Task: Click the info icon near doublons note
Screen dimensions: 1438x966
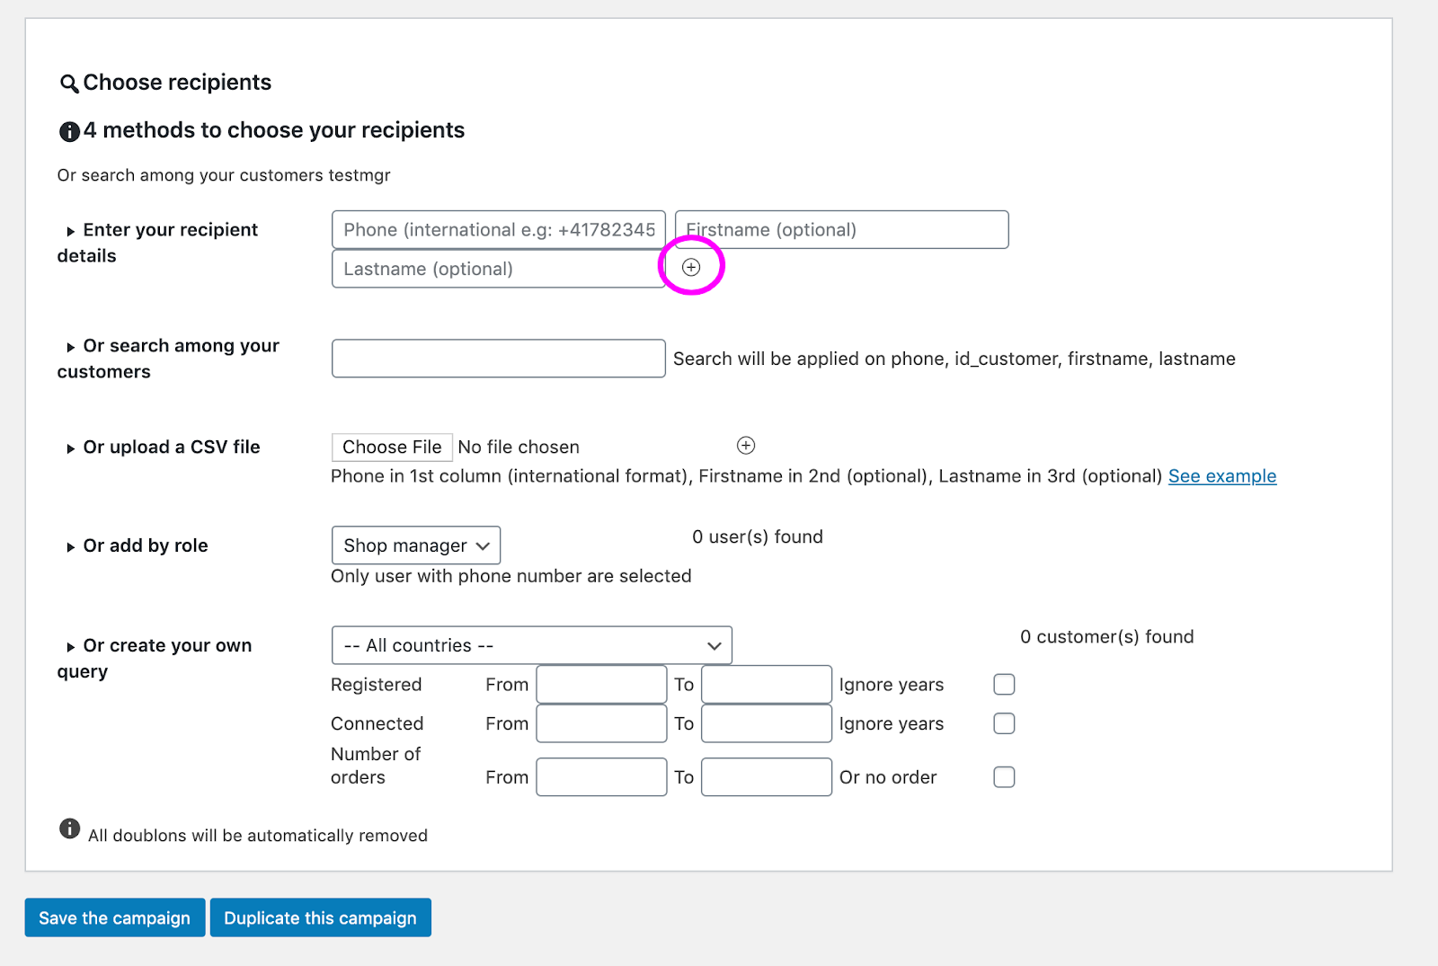Action: [x=69, y=829]
